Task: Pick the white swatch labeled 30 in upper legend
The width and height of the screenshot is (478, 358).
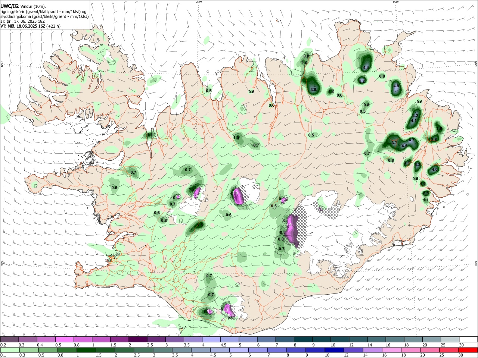Action: click(468, 340)
